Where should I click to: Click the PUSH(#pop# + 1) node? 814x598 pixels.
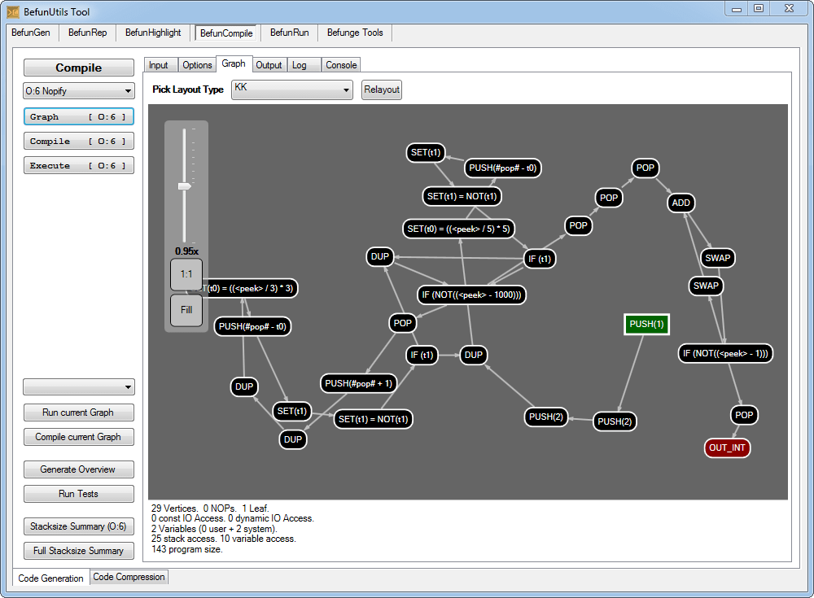pyautogui.click(x=357, y=383)
